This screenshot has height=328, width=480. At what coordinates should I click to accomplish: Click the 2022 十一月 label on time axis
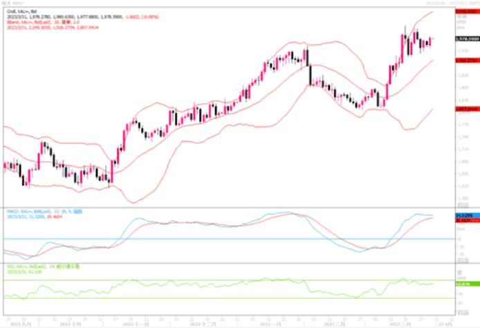136,323
